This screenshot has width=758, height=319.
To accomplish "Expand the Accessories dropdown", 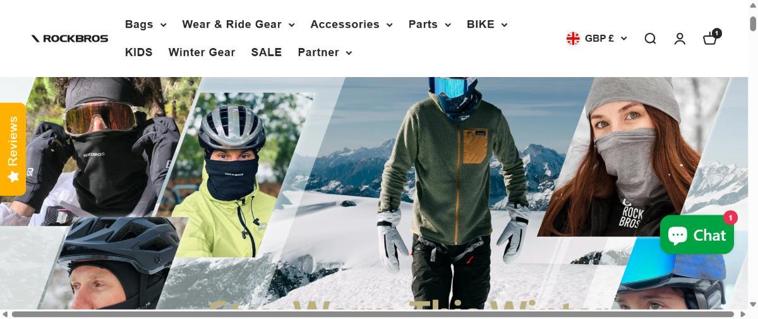I will coord(351,25).
